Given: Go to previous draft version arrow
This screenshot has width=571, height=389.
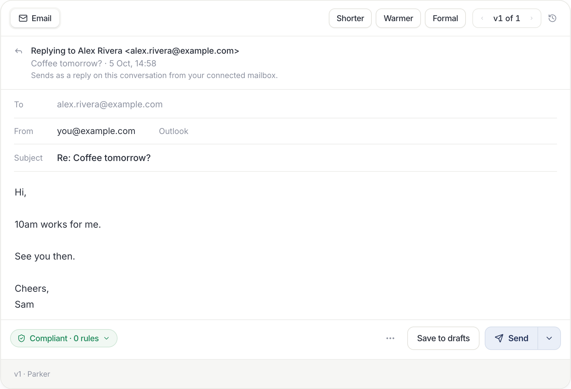Looking at the screenshot, I should tap(482, 18).
